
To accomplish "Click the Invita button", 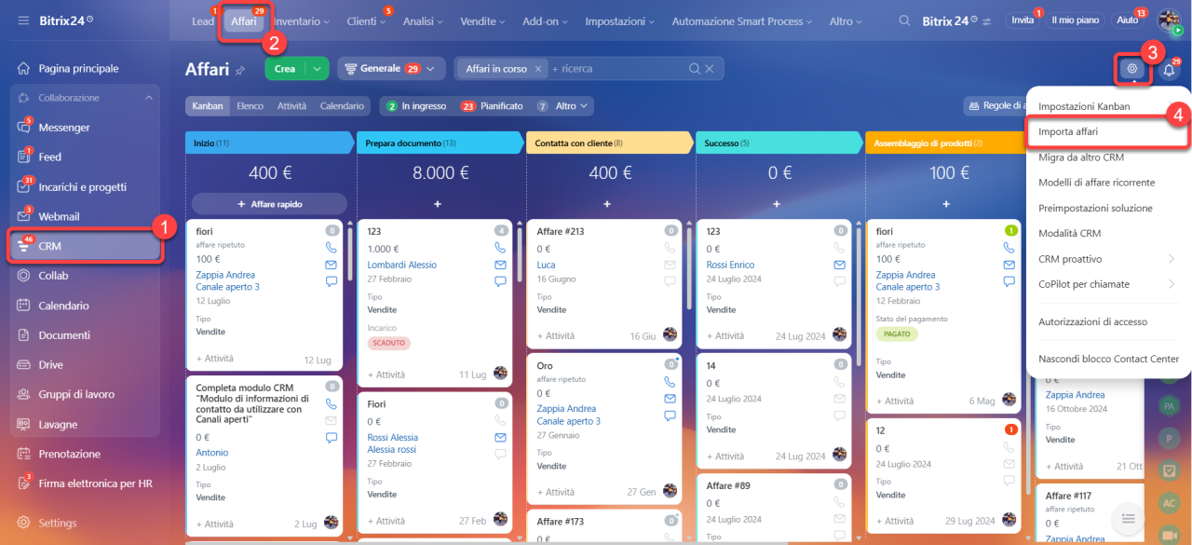I will [x=1023, y=20].
